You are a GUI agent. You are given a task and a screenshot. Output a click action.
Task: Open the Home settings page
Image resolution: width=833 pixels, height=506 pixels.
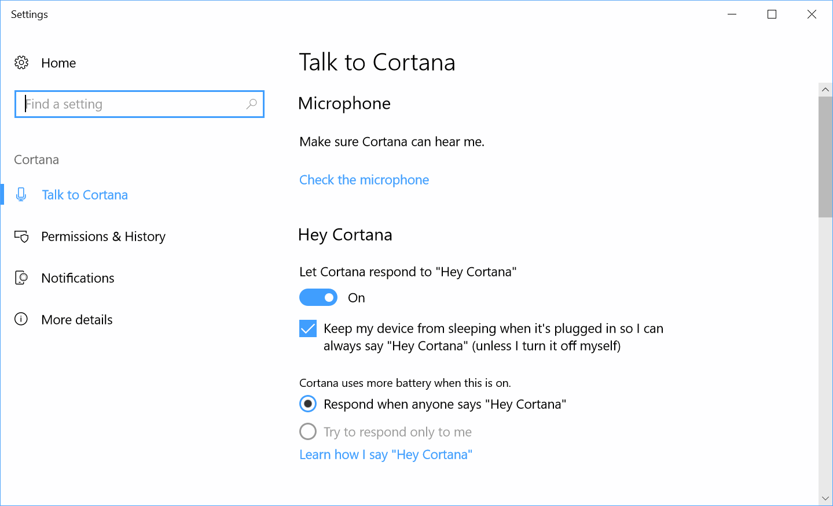(58, 63)
